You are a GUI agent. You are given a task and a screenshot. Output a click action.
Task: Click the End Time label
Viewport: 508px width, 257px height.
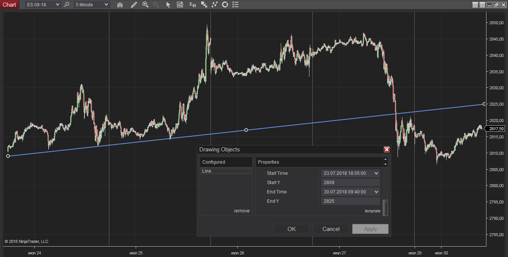(277, 192)
